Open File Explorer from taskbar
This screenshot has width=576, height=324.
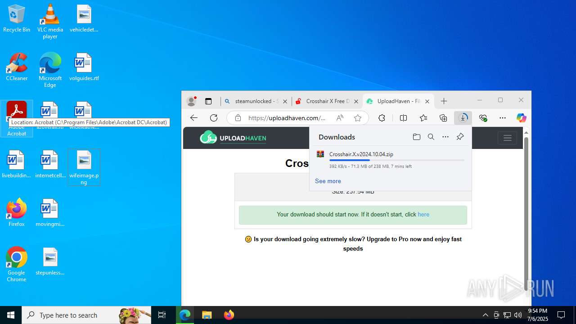207,315
